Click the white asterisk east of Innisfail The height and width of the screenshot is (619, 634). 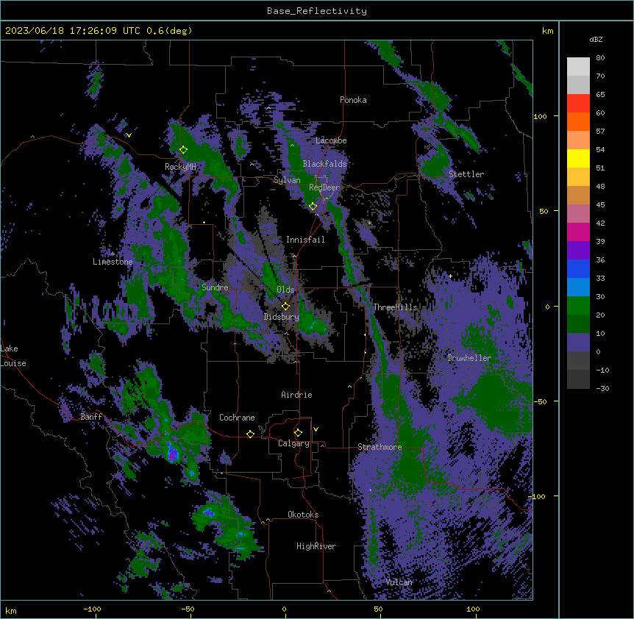369,223
